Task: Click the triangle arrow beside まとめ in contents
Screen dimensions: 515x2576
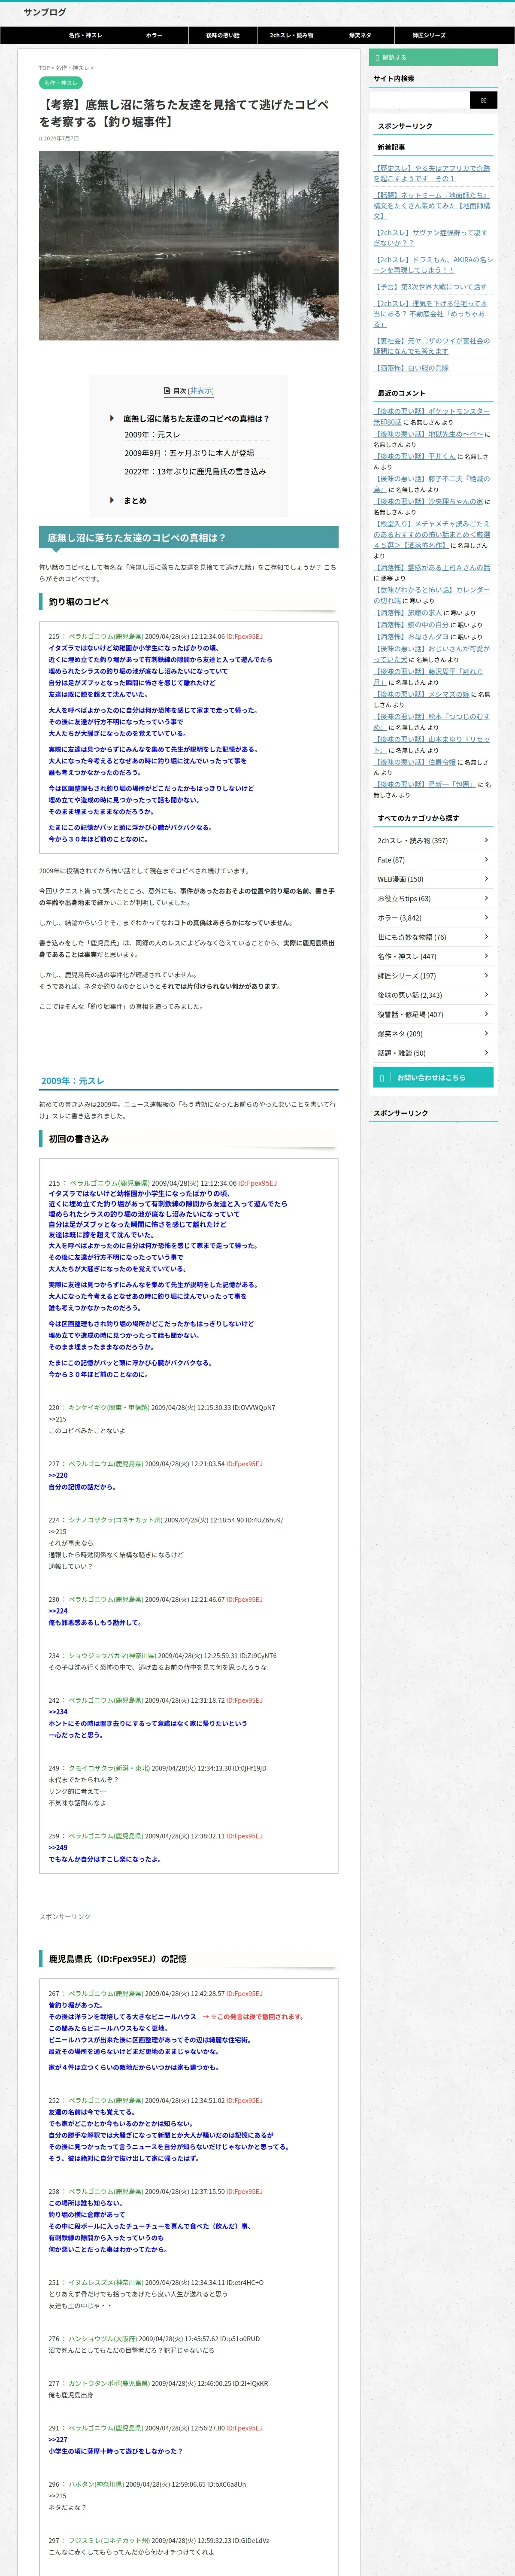Action: coord(112,500)
